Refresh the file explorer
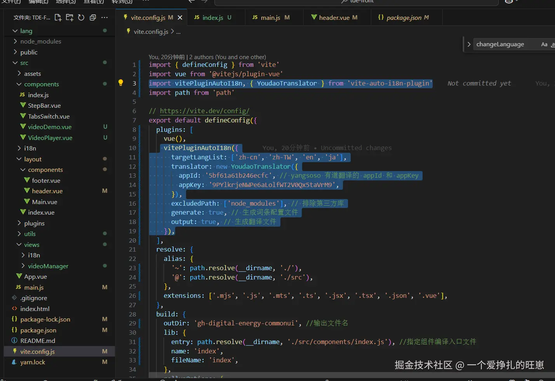This screenshot has width=555, height=381. tap(81, 17)
